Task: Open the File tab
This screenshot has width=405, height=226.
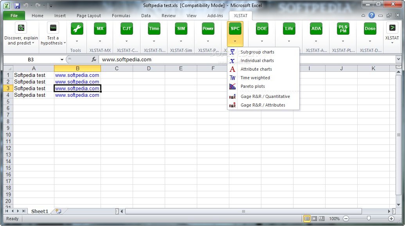Action: tap(14, 16)
